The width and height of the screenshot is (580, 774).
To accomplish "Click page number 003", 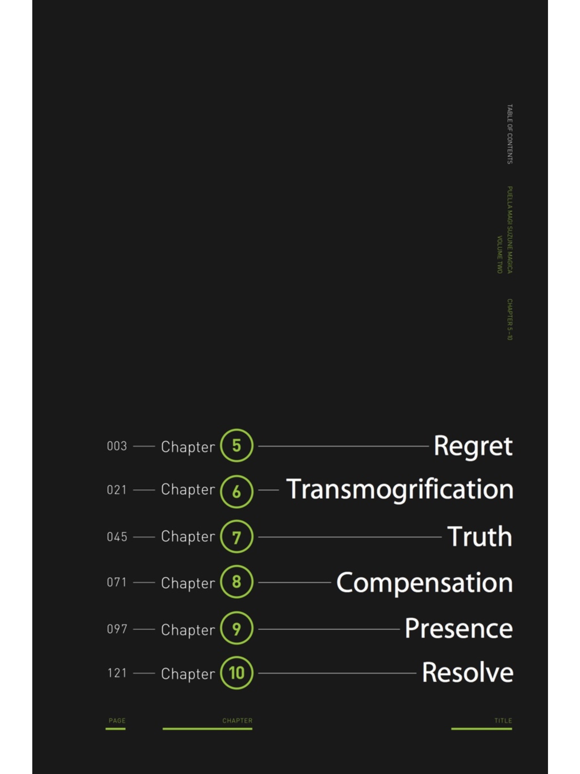I will click(x=117, y=446).
